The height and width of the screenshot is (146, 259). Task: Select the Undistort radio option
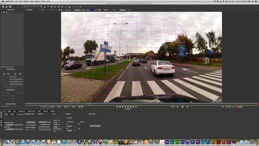[67, 122]
